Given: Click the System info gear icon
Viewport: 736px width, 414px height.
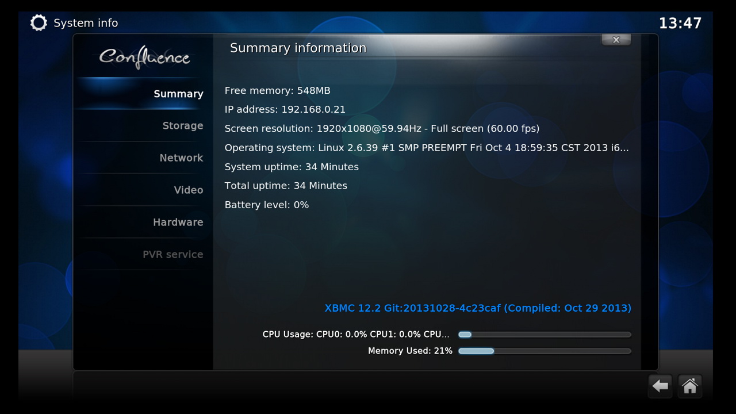Looking at the screenshot, I should point(39,23).
